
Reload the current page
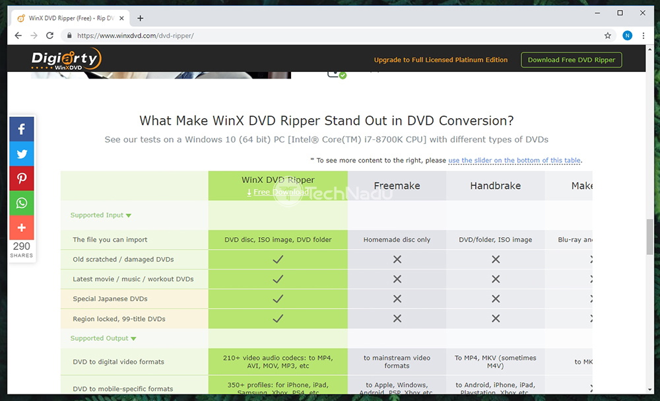click(49, 36)
